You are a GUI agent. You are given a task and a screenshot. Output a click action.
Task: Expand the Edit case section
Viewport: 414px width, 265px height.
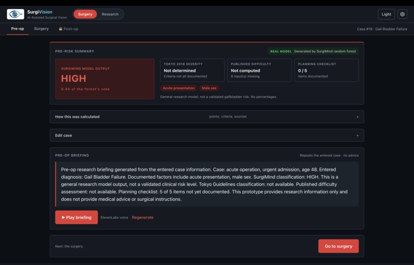(206, 135)
